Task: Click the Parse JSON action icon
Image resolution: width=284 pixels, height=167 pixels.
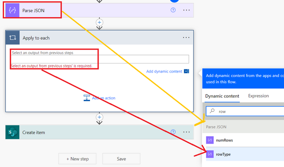Action: (x=12, y=10)
